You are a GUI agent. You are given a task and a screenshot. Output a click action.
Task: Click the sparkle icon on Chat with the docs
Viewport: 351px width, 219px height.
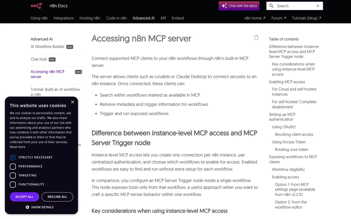[x=224, y=6]
